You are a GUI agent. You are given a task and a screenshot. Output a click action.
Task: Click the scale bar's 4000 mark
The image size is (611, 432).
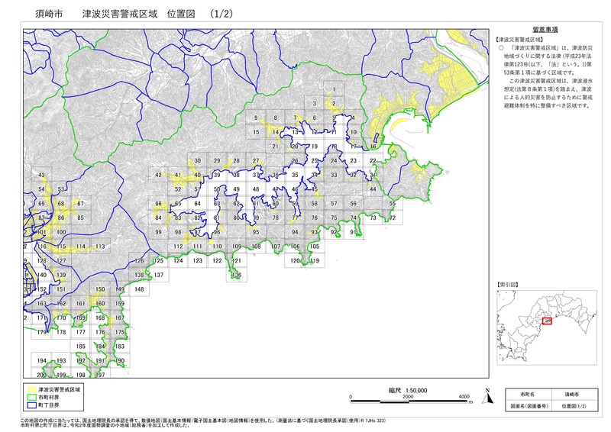click(x=464, y=398)
